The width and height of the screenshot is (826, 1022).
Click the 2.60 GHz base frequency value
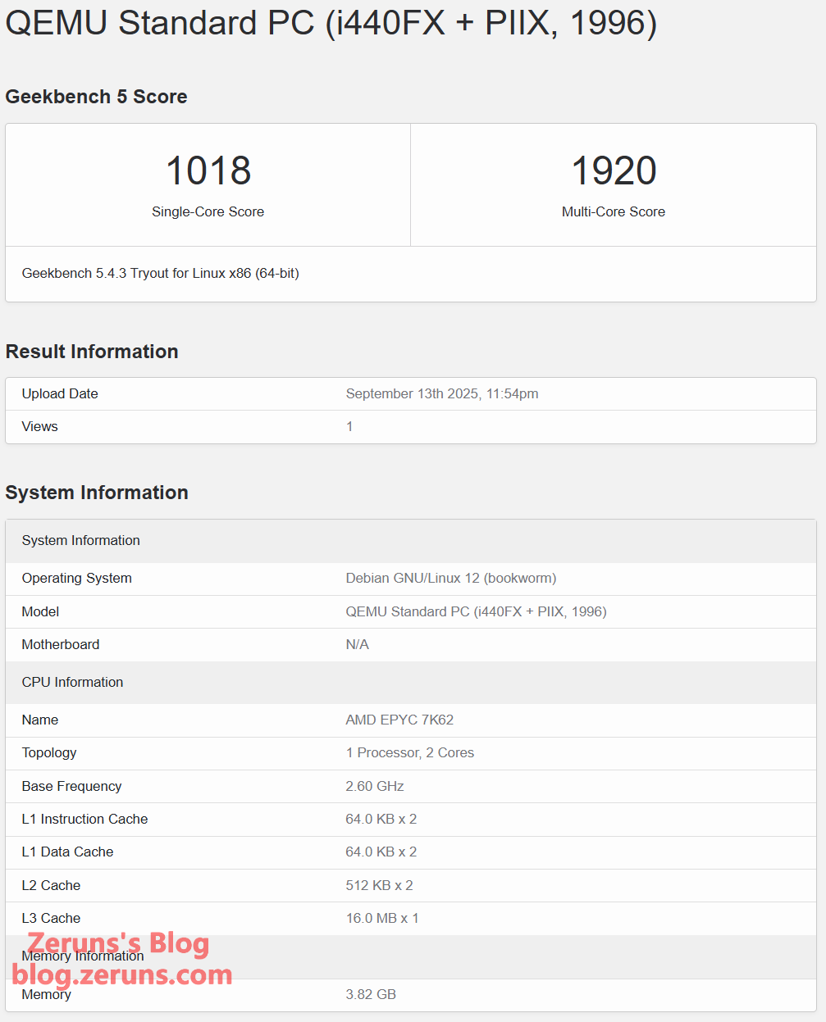pyautogui.click(x=375, y=786)
